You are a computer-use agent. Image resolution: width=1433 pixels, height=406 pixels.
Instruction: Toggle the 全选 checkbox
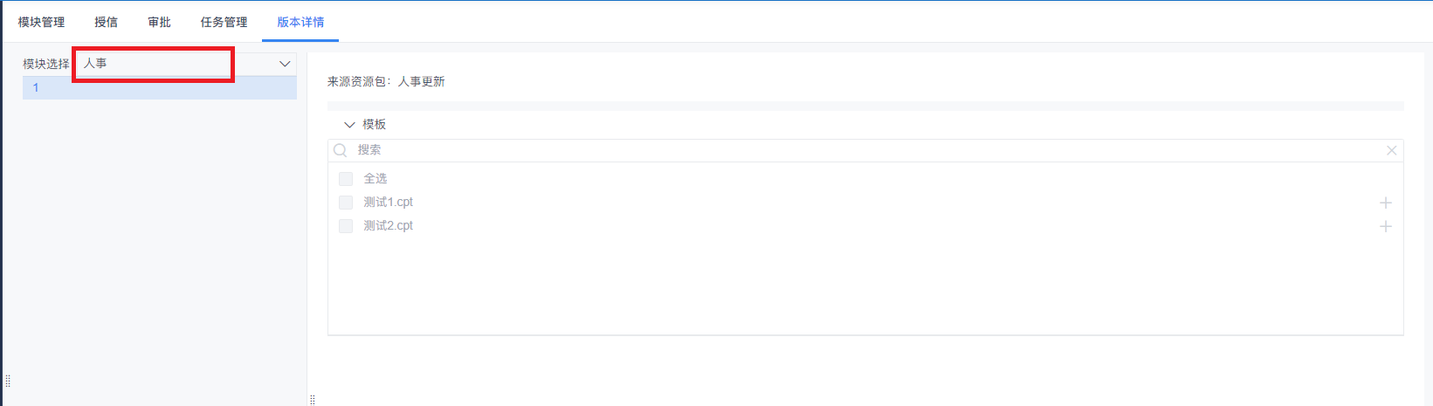click(346, 179)
